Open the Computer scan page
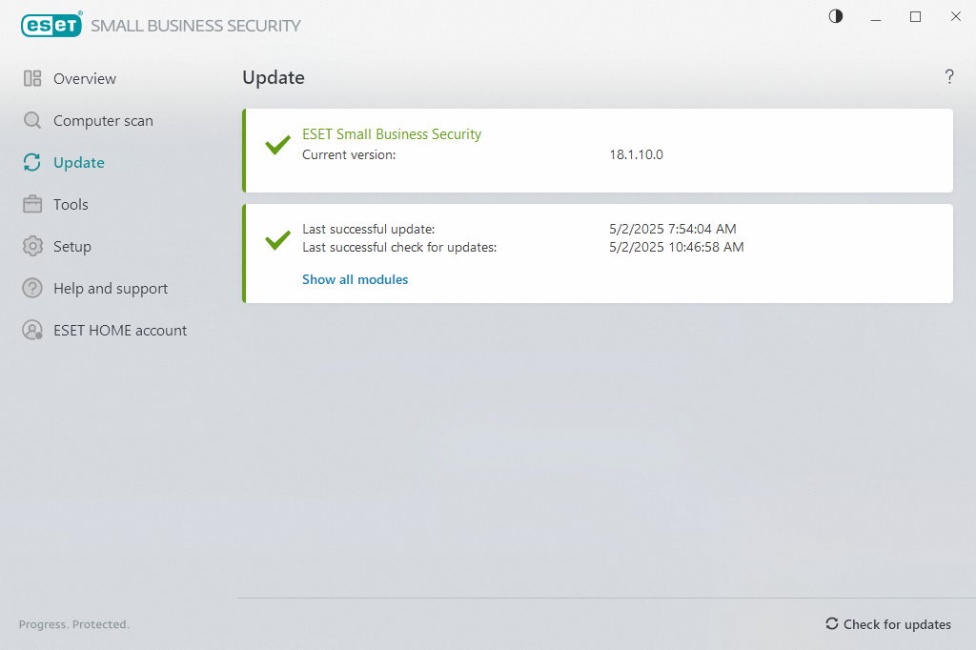 [x=103, y=121]
